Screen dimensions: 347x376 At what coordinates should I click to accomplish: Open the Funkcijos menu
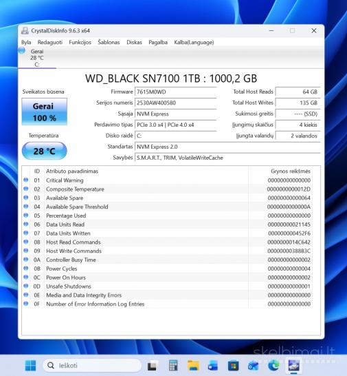point(80,43)
